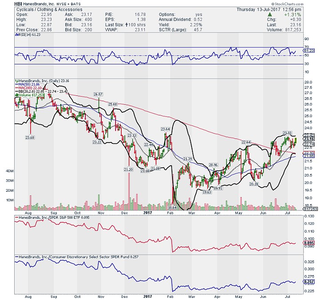Click the 'NYSE + BATS' exchange label

click(68, 4)
